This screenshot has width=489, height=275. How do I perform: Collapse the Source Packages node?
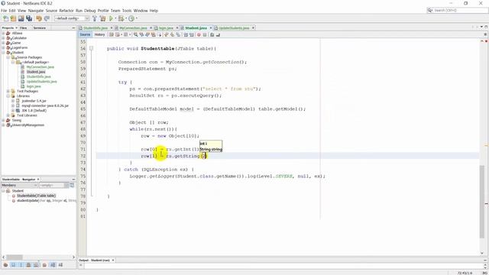point(8,57)
